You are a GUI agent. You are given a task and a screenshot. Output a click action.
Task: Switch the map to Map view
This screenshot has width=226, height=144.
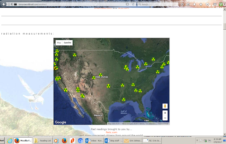[x=59, y=43]
